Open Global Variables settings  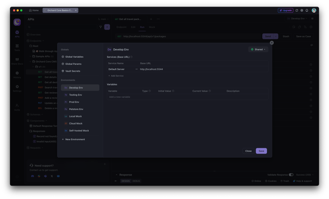[x=74, y=57]
